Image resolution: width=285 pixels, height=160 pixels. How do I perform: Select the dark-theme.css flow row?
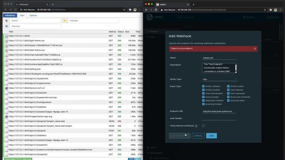73,50
